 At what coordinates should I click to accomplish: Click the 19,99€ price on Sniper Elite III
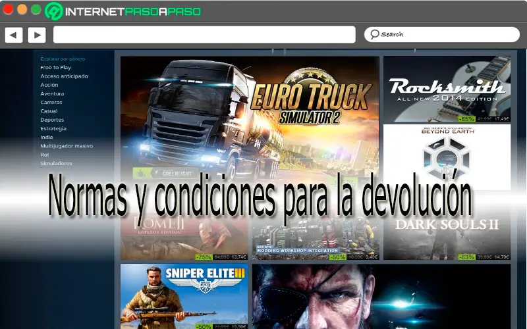pyautogui.click(x=239, y=326)
